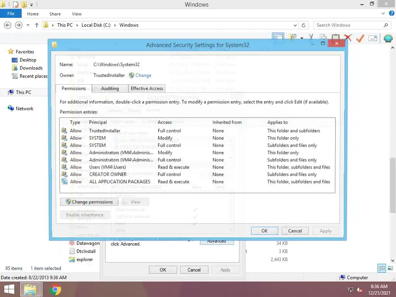Click the Principal column header
This screenshot has height=297, width=396.
click(x=98, y=122)
